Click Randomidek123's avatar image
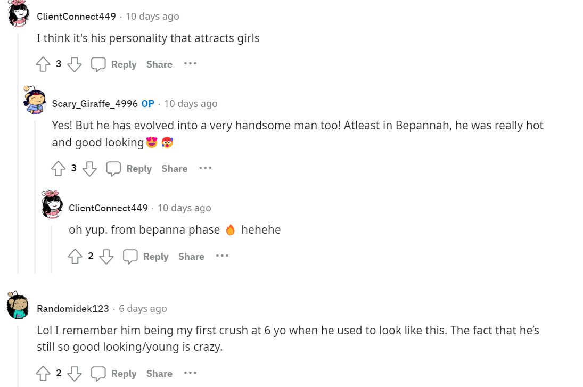The image size is (583, 387). point(18,306)
